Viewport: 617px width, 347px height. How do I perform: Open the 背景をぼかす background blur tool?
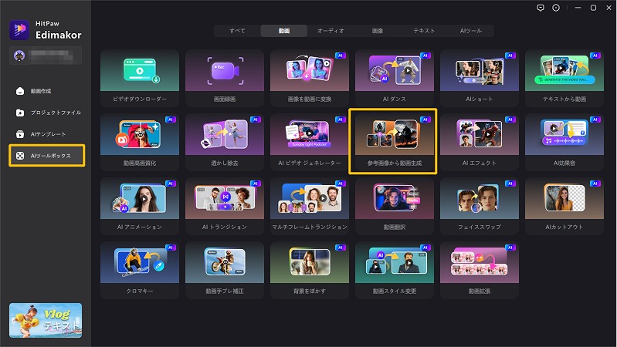point(310,270)
